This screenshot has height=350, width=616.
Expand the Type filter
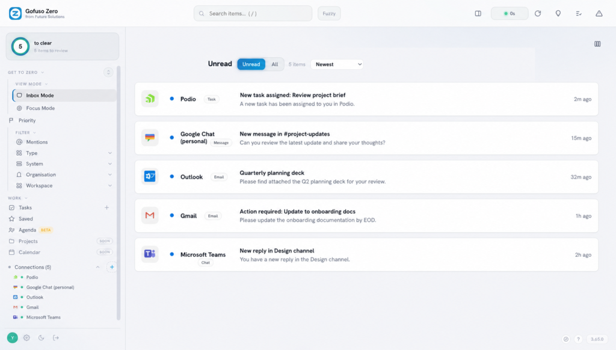[110, 153]
